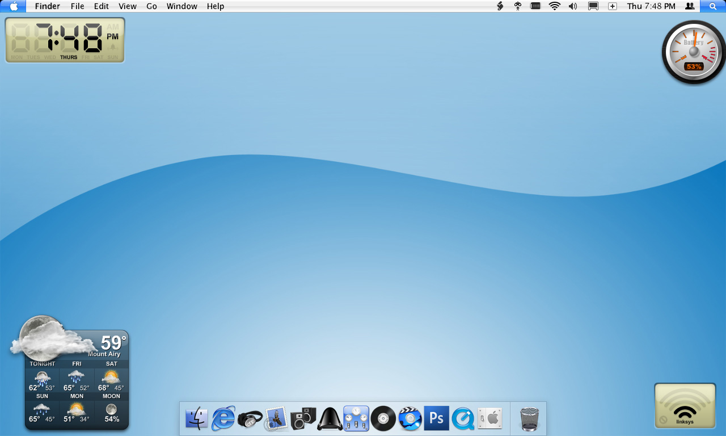Click the THURS day label on clock
Screen dimensions: 726x436
(x=69, y=57)
